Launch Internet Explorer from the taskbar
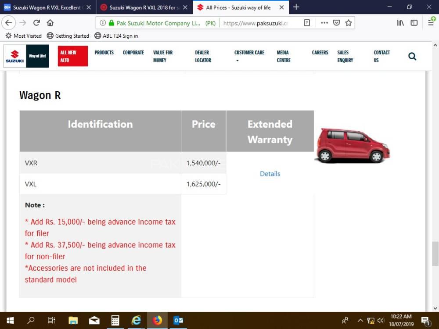439x329 pixels. click(136, 320)
